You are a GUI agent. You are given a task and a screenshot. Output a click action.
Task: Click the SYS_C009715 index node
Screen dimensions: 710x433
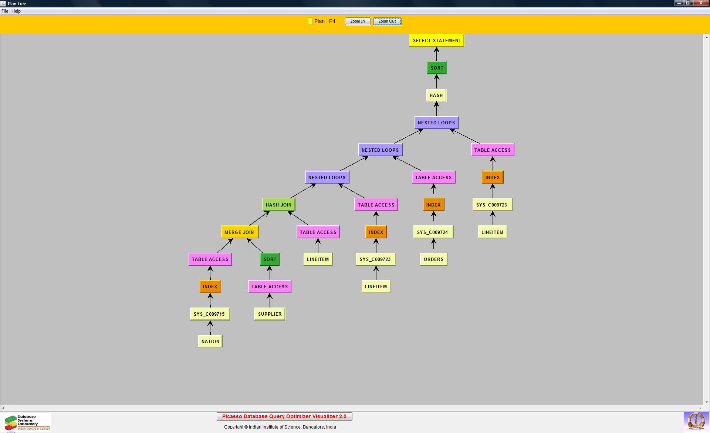pos(209,314)
